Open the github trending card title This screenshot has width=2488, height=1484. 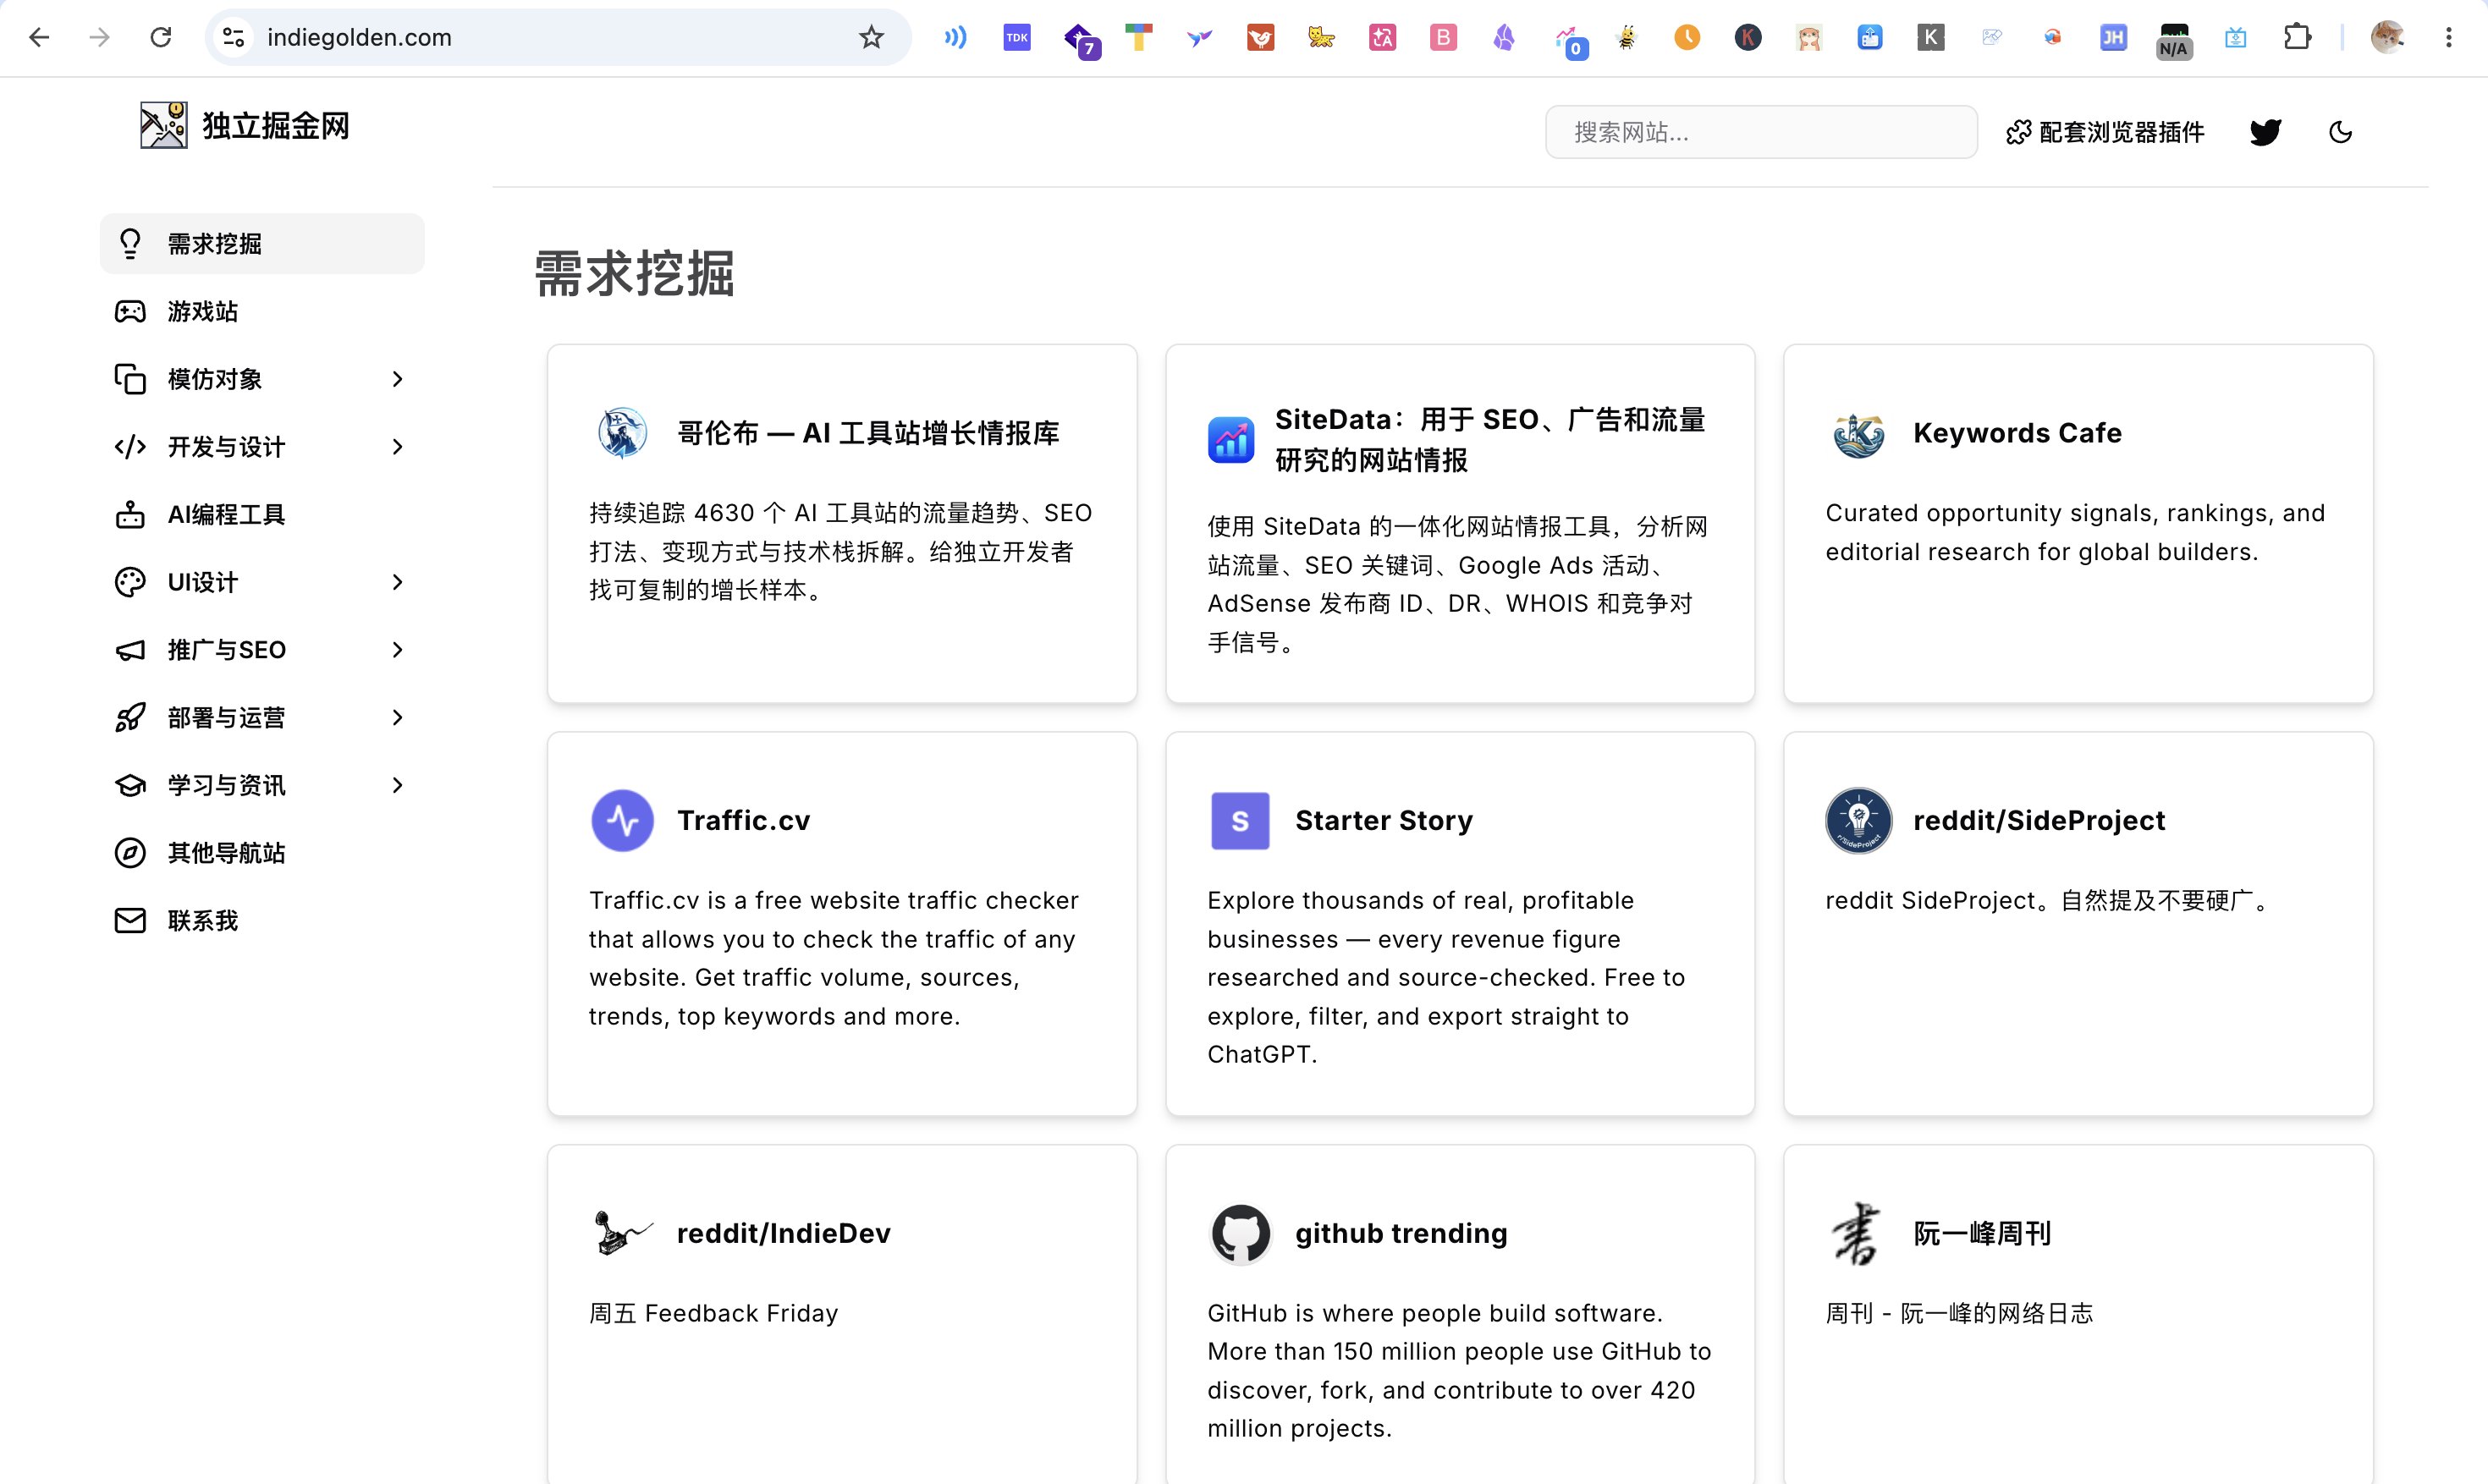point(1401,1233)
